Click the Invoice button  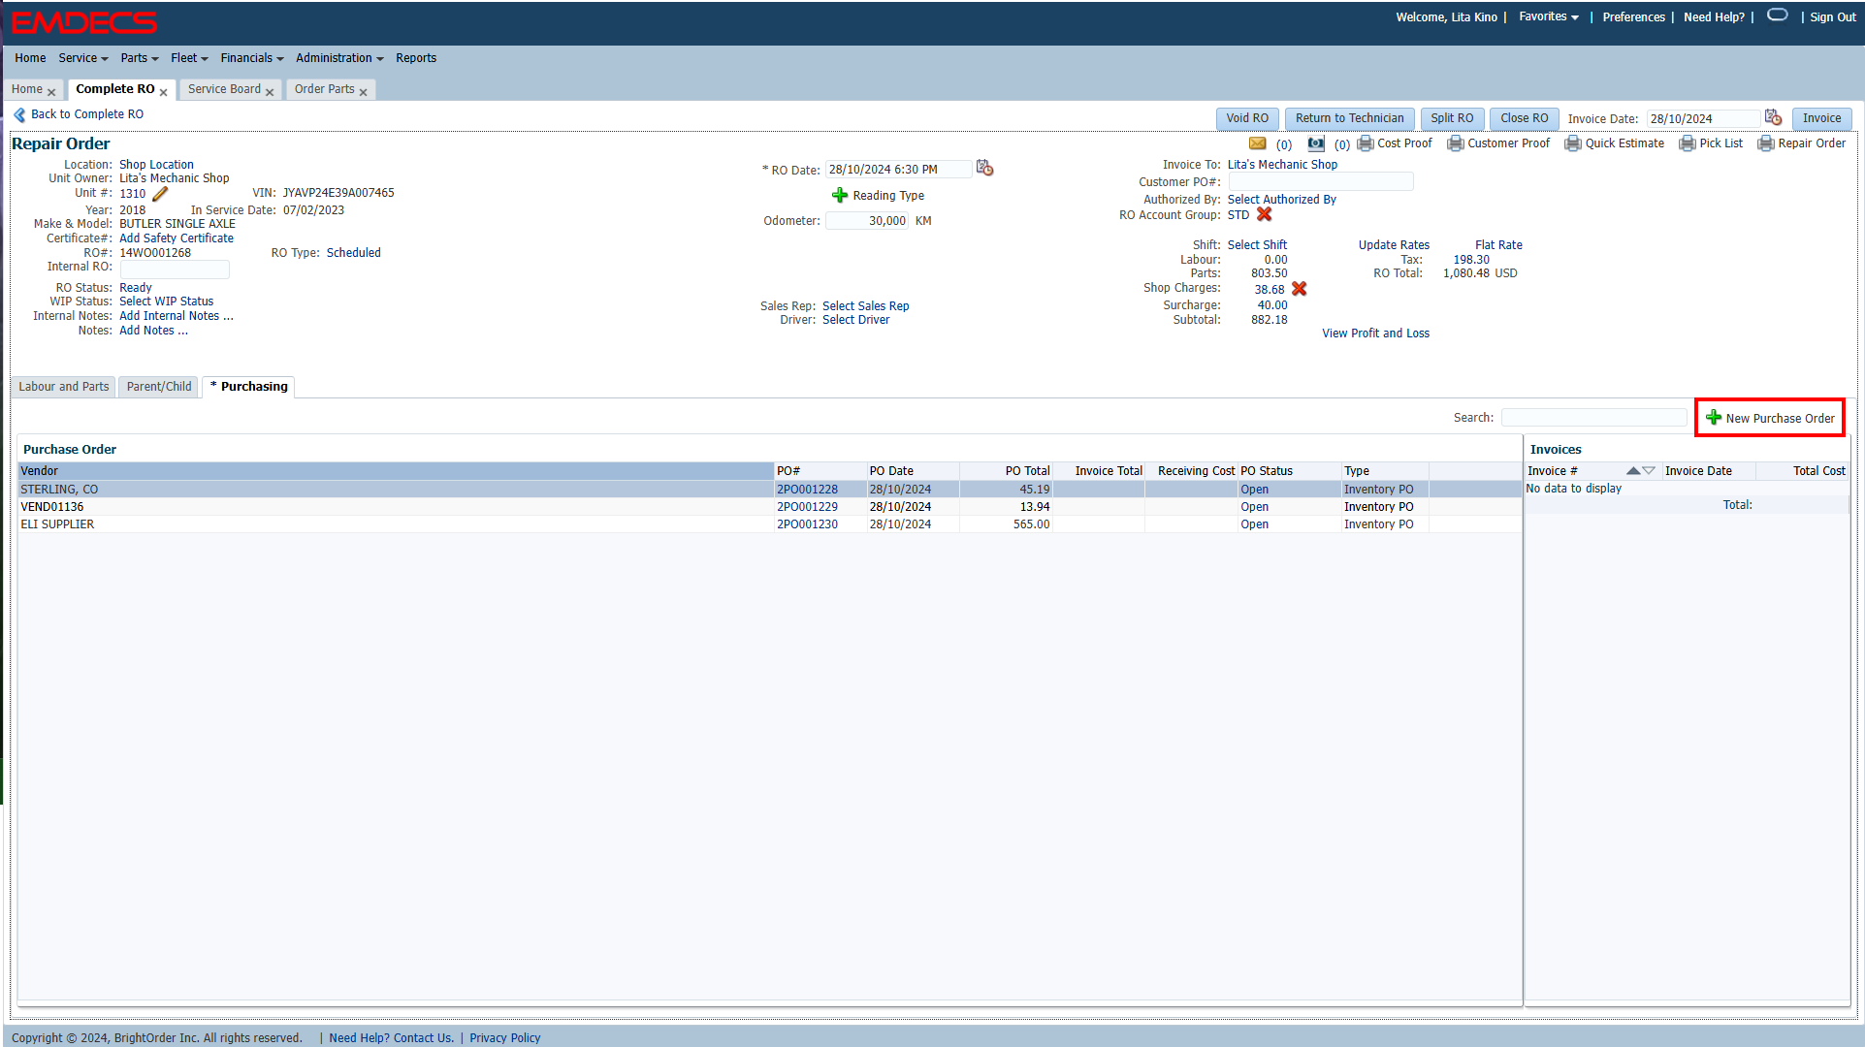point(1821,118)
